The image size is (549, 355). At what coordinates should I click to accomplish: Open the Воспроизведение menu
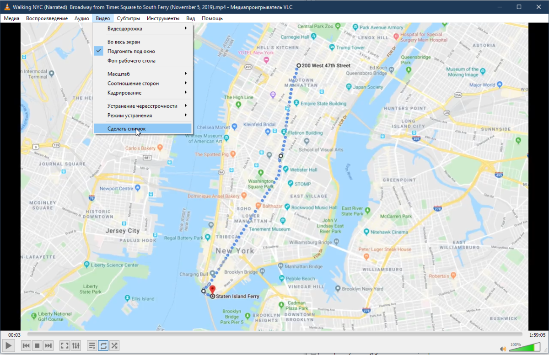(47, 18)
